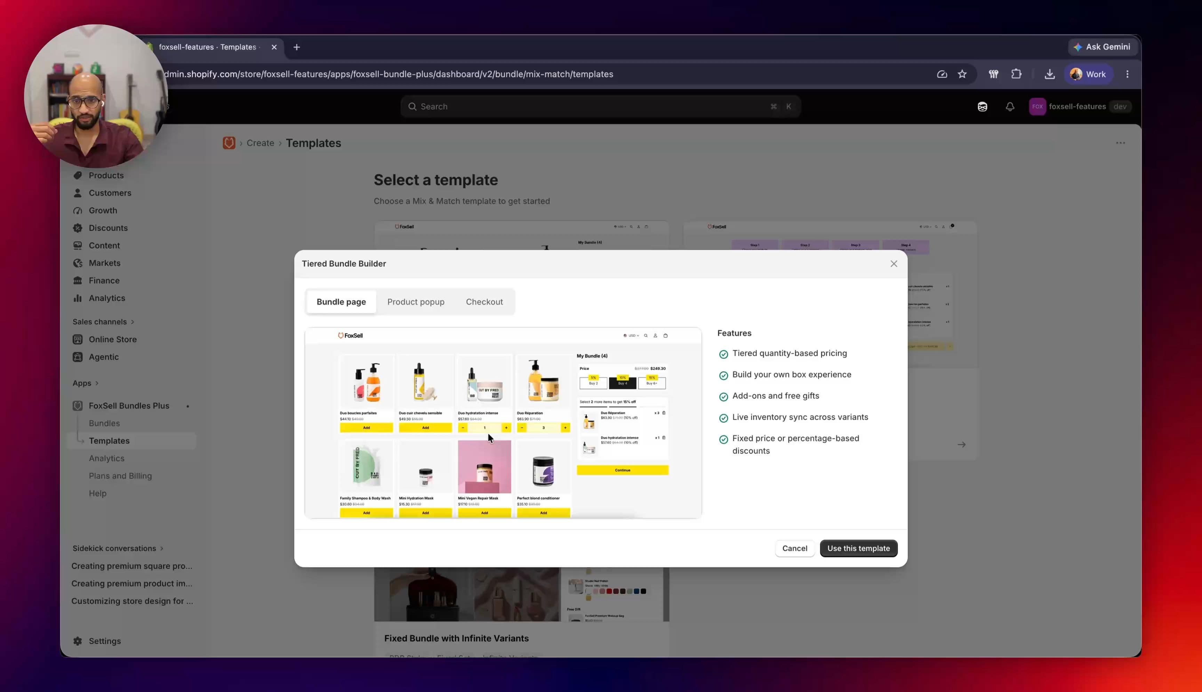Open Templates under FoxSell app
The image size is (1202, 692).
(x=109, y=441)
